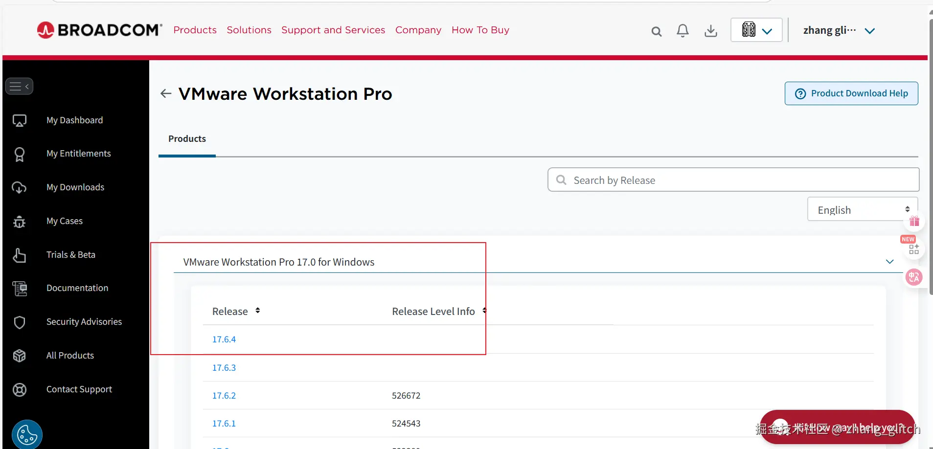This screenshot has width=933, height=449.
Task: Open Documentation from sidebar
Action: [x=77, y=288]
